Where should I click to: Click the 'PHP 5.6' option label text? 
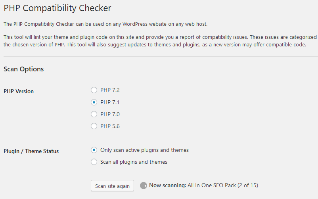[110, 126]
